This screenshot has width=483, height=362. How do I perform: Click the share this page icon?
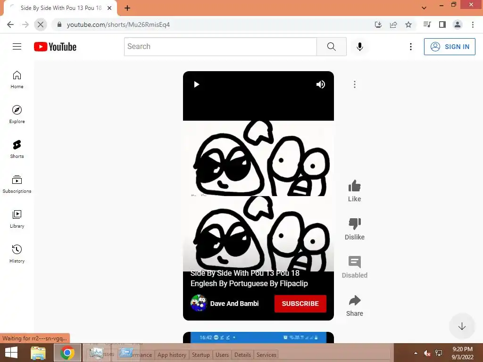coord(393,25)
